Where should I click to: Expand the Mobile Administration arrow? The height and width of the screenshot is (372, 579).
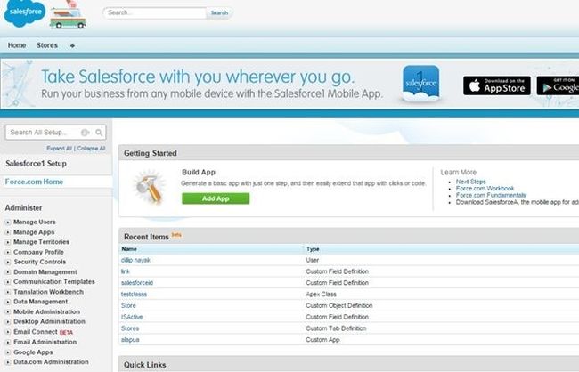pos(8,312)
